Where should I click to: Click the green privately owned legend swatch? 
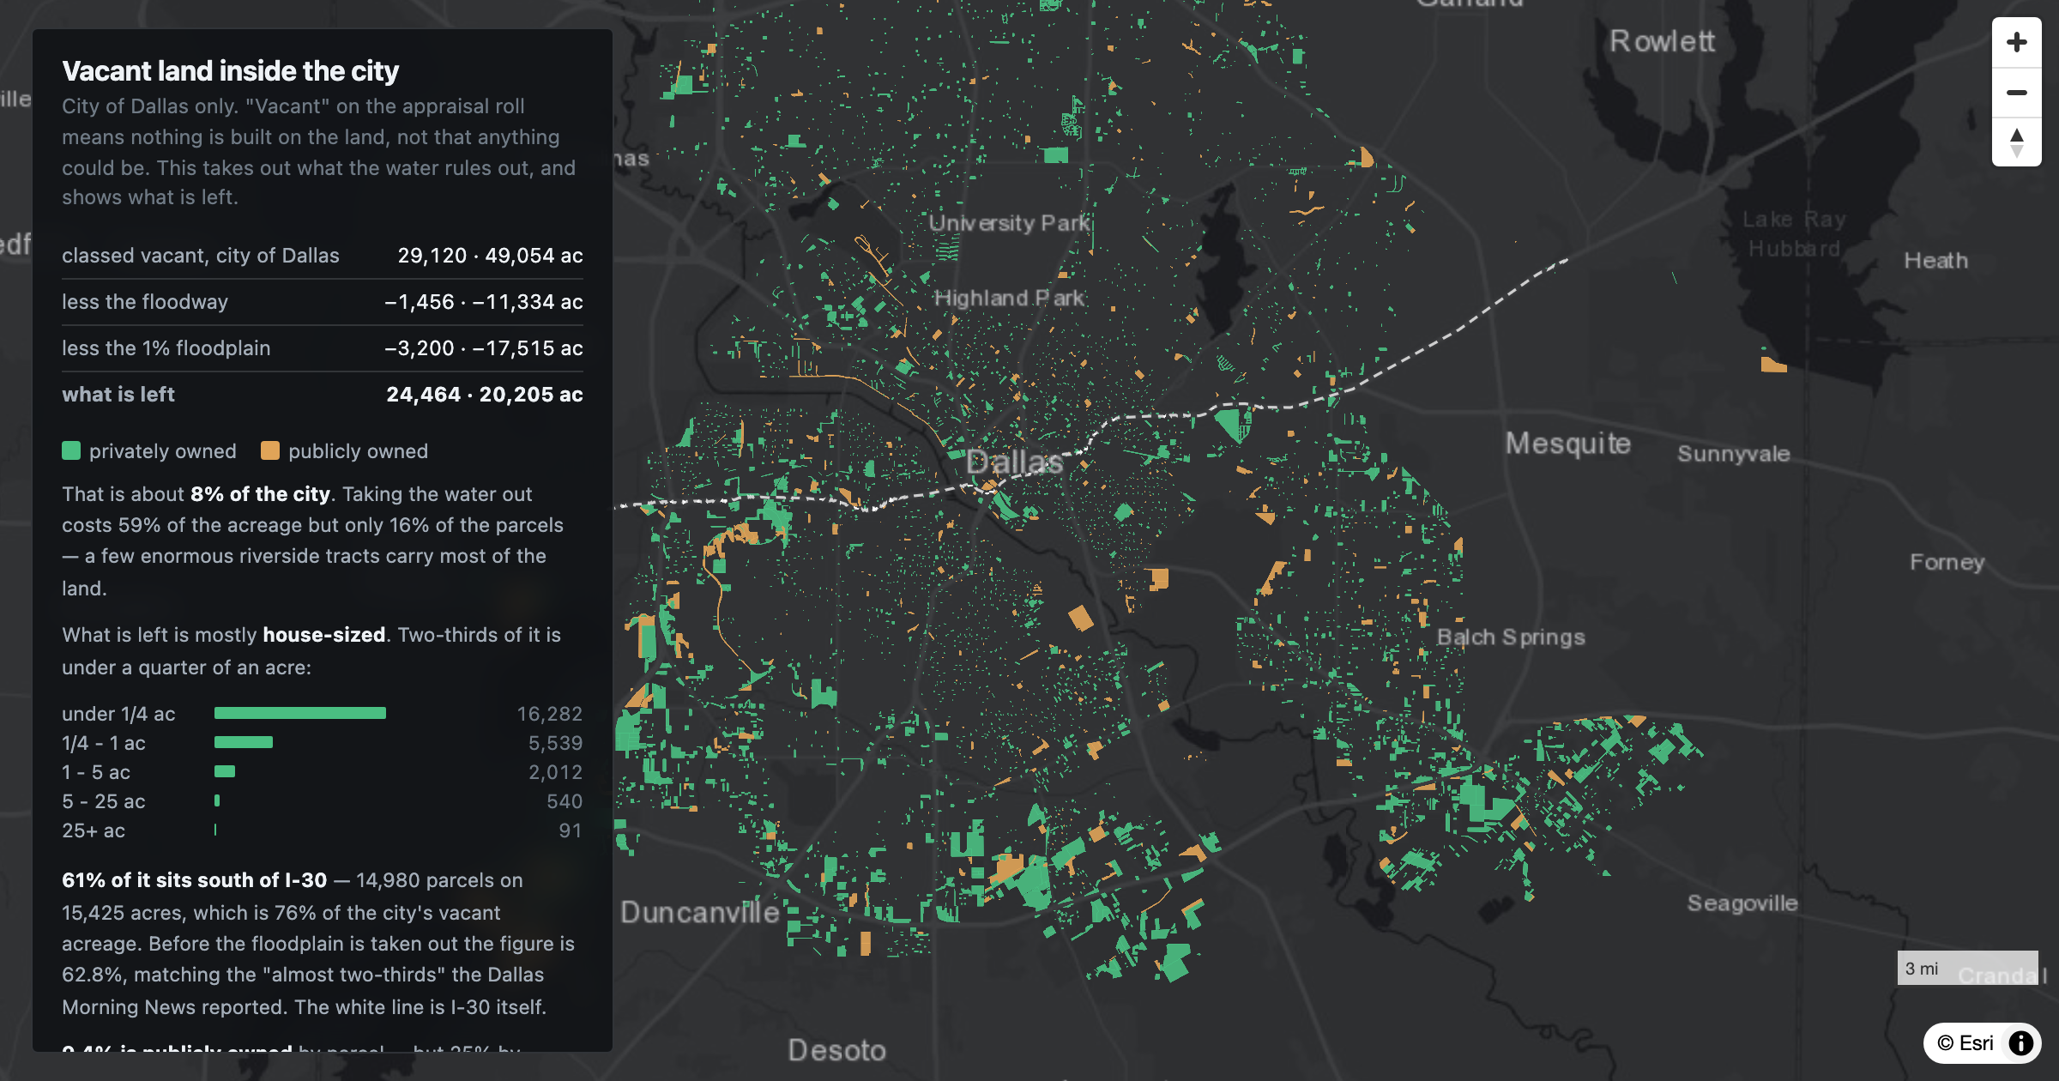click(71, 450)
